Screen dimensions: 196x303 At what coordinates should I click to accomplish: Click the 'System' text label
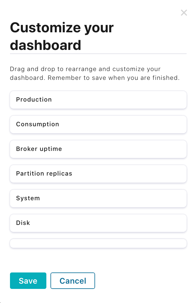coord(28,198)
